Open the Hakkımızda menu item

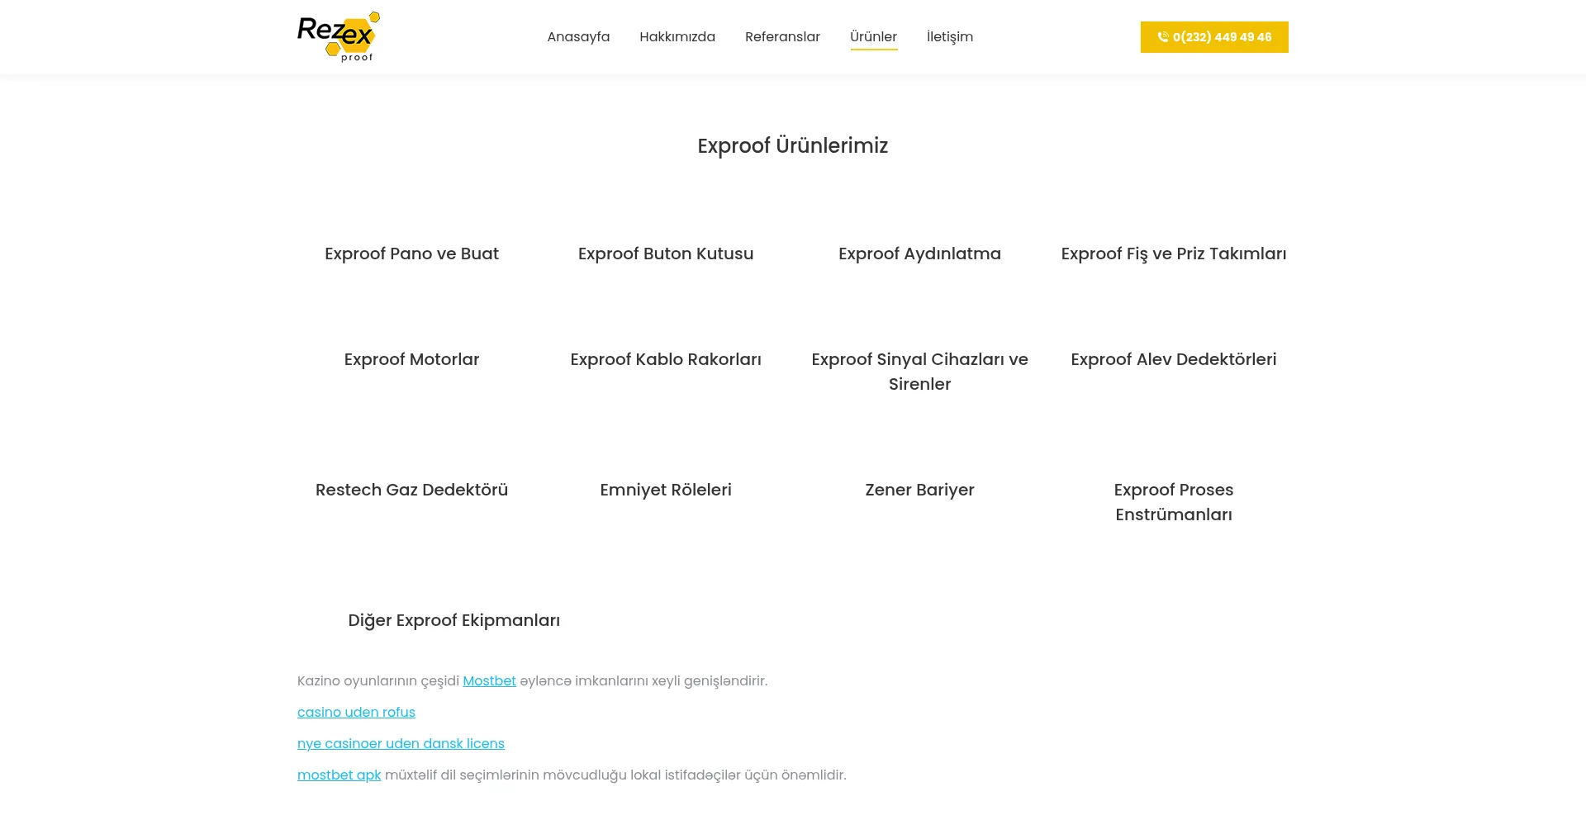coord(677,37)
